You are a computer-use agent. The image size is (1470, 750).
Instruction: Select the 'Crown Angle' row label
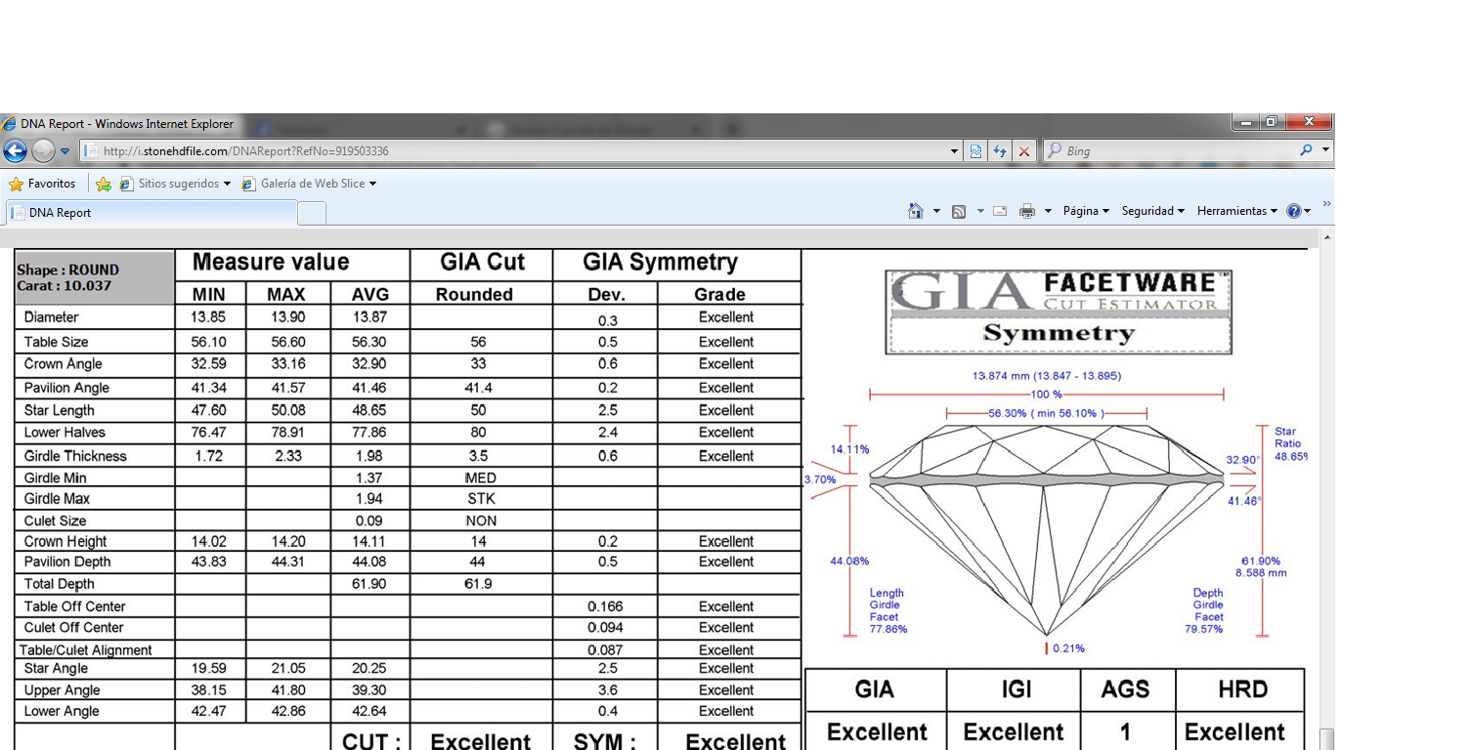(64, 364)
